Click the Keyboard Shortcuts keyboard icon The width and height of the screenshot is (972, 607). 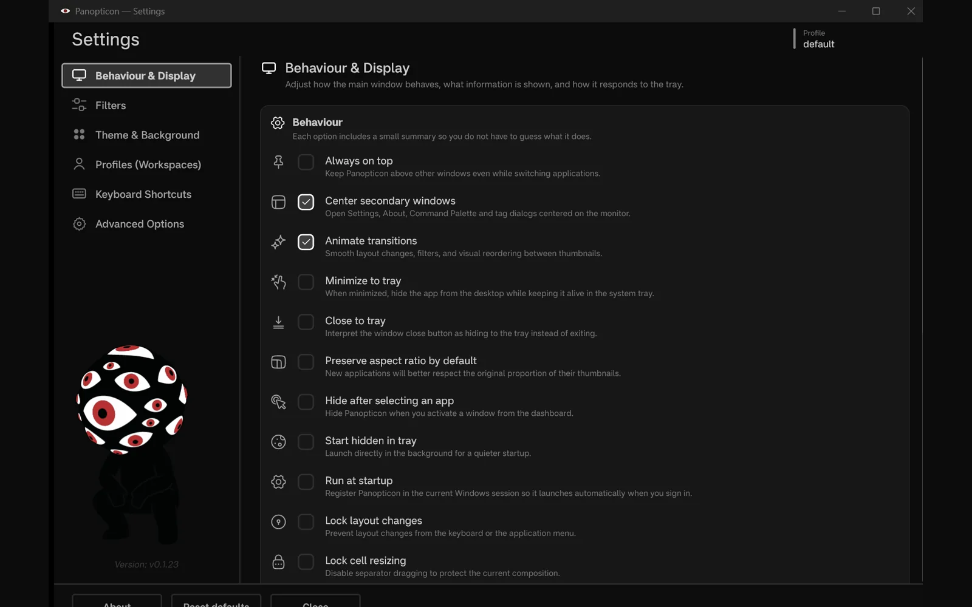tap(79, 194)
